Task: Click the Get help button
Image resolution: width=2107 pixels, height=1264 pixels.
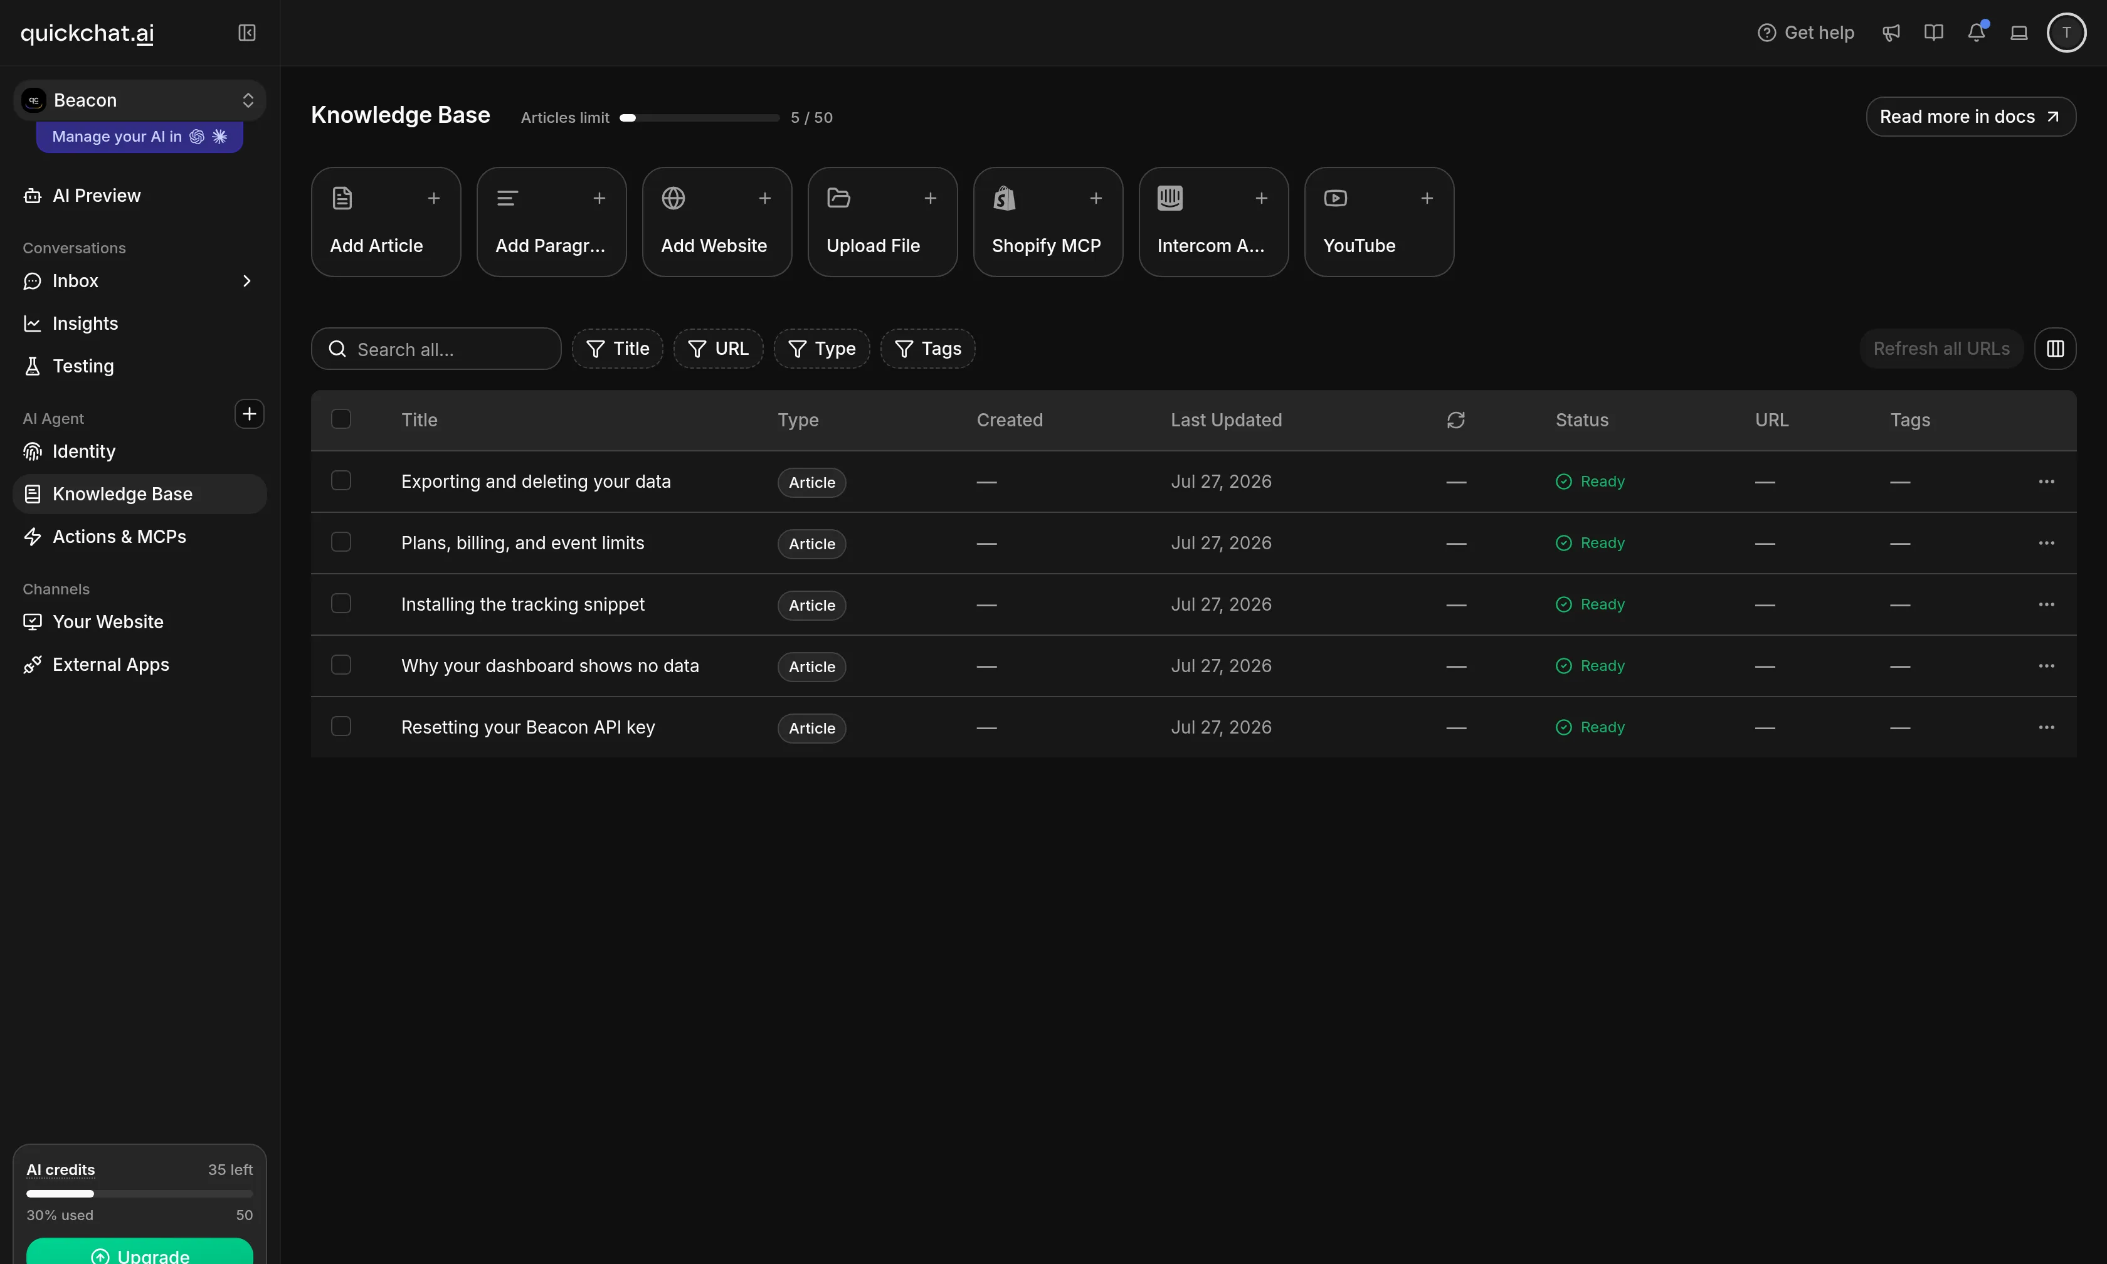Action: (1805, 33)
